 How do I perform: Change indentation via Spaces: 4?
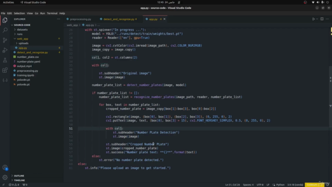coord(248,185)
